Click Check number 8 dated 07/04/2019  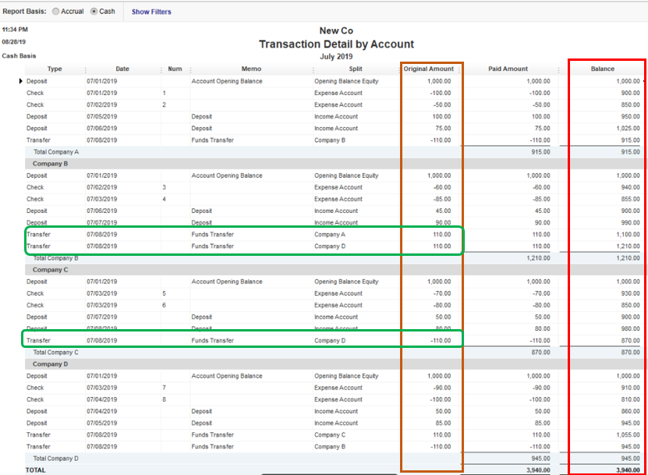[x=164, y=400]
